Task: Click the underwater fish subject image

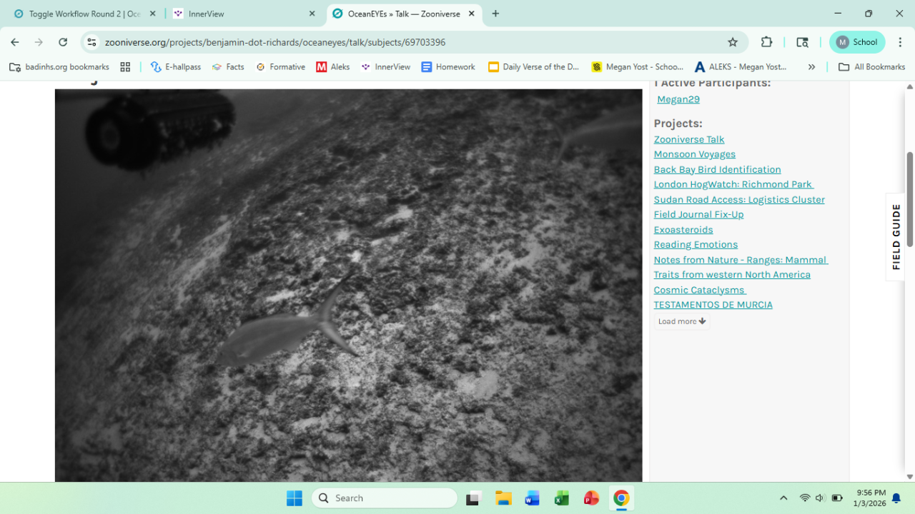Action: click(x=348, y=285)
